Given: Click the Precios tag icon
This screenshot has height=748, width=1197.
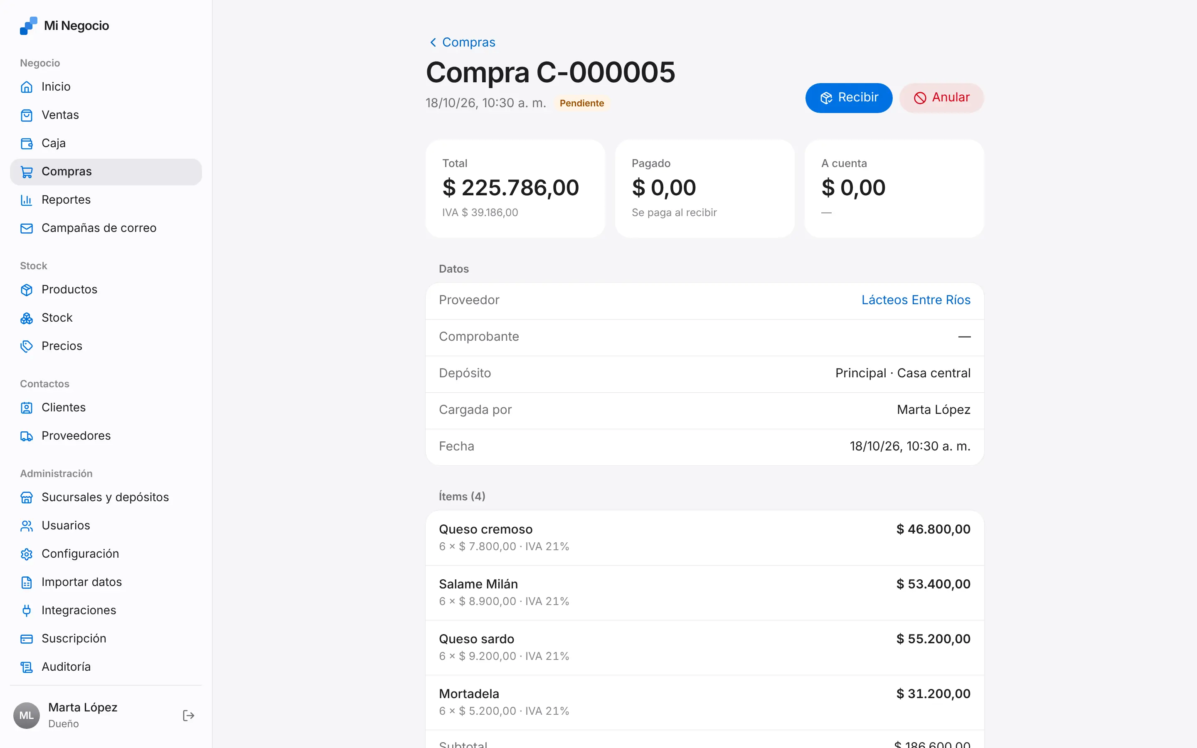Looking at the screenshot, I should click(27, 346).
